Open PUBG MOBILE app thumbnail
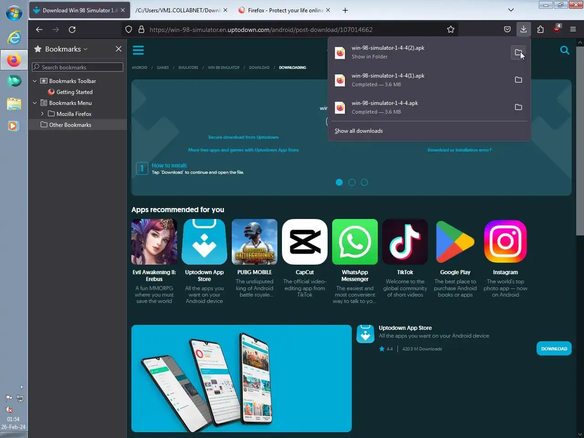Viewport: 584px width, 438px height. coord(255,242)
